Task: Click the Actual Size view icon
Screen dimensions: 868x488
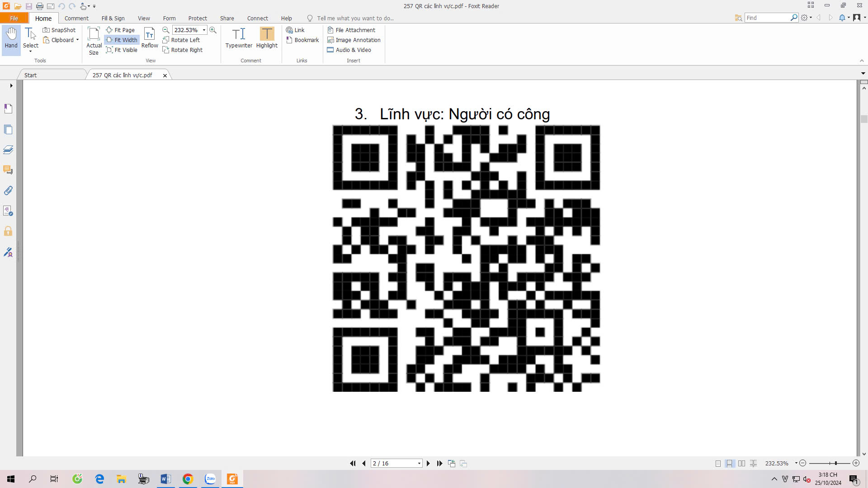Action: (x=94, y=41)
